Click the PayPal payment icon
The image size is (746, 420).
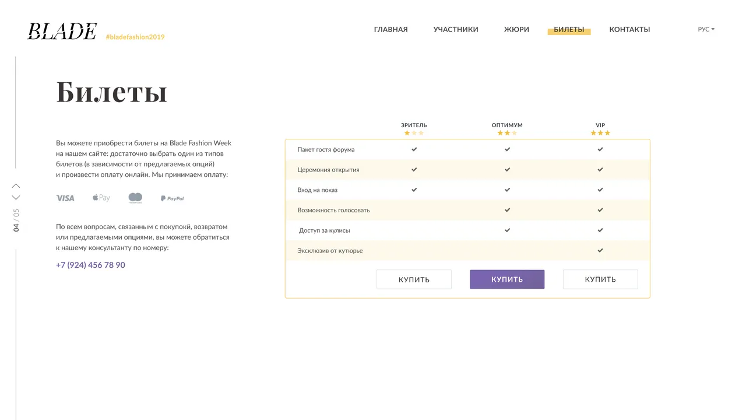(x=172, y=198)
